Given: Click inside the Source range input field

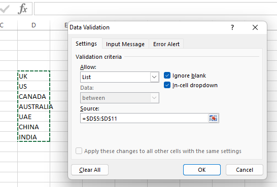Looking at the screenshot, I should tap(145, 118).
